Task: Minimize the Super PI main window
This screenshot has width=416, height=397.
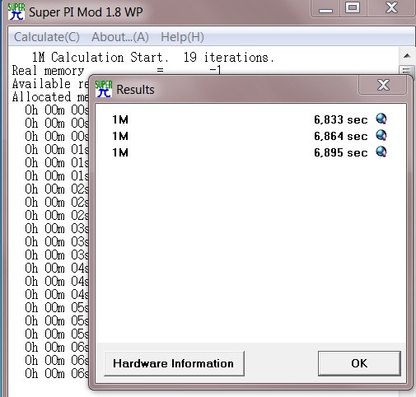Action: coord(325,7)
